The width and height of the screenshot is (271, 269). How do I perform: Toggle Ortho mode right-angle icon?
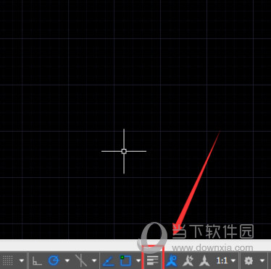tap(37, 260)
